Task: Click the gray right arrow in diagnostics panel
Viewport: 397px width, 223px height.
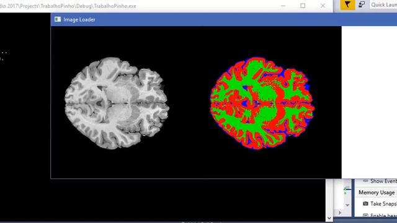Action: click(x=340, y=212)
